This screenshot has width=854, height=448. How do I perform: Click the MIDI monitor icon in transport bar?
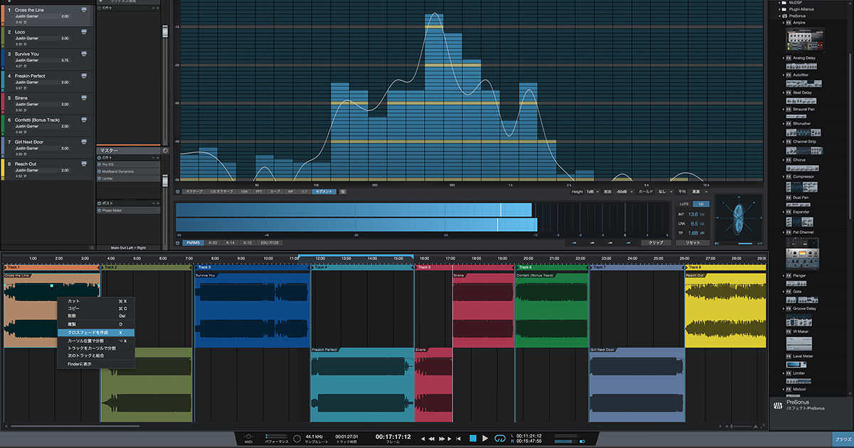pyautogui.click(x=248, y=436)
